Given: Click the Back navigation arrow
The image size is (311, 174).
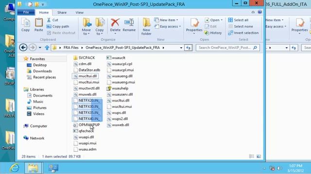Looking at the screenshot, I should click(23, 47).
